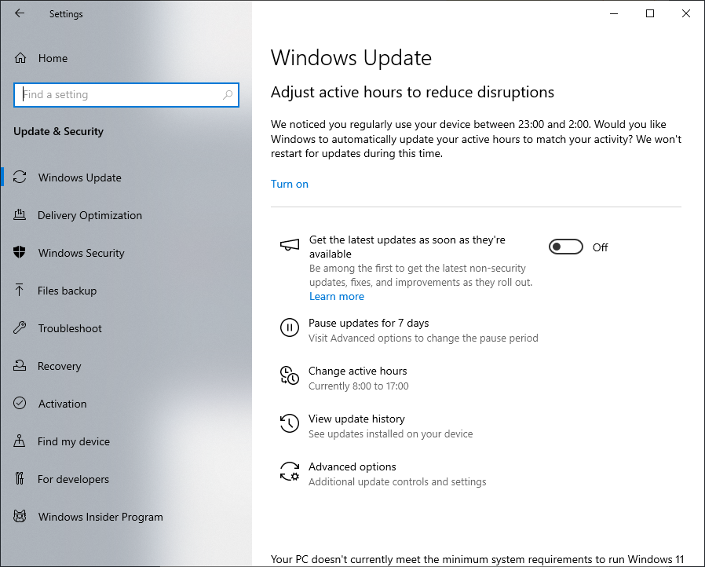
Task: Select Find my device in sidebar
Action: click(x=74, y=441)
